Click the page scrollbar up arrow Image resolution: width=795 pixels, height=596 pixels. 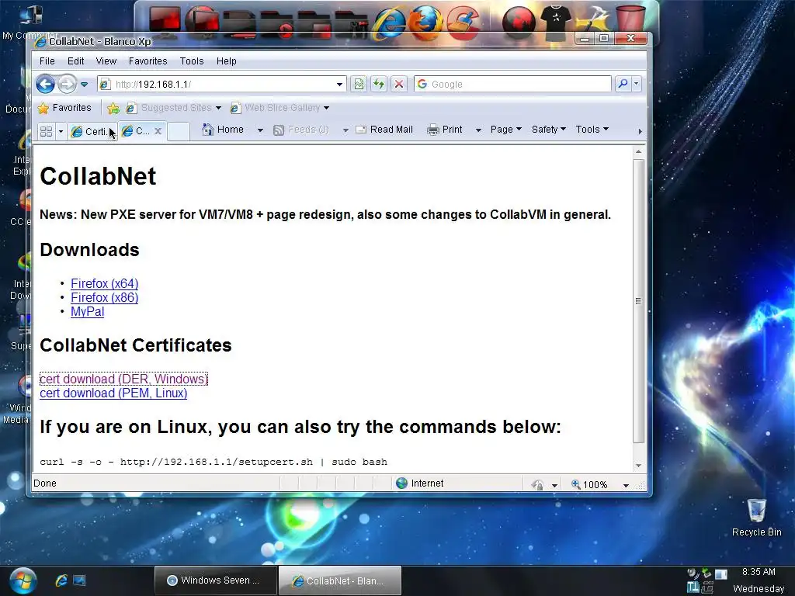tap(638, 151)
